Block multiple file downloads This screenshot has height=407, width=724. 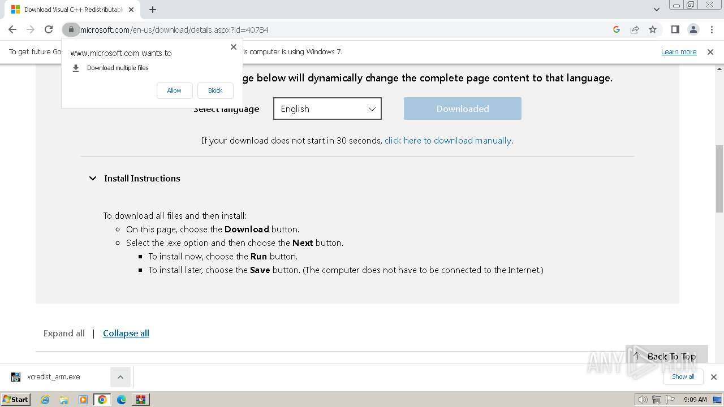(x=215, y=90)
